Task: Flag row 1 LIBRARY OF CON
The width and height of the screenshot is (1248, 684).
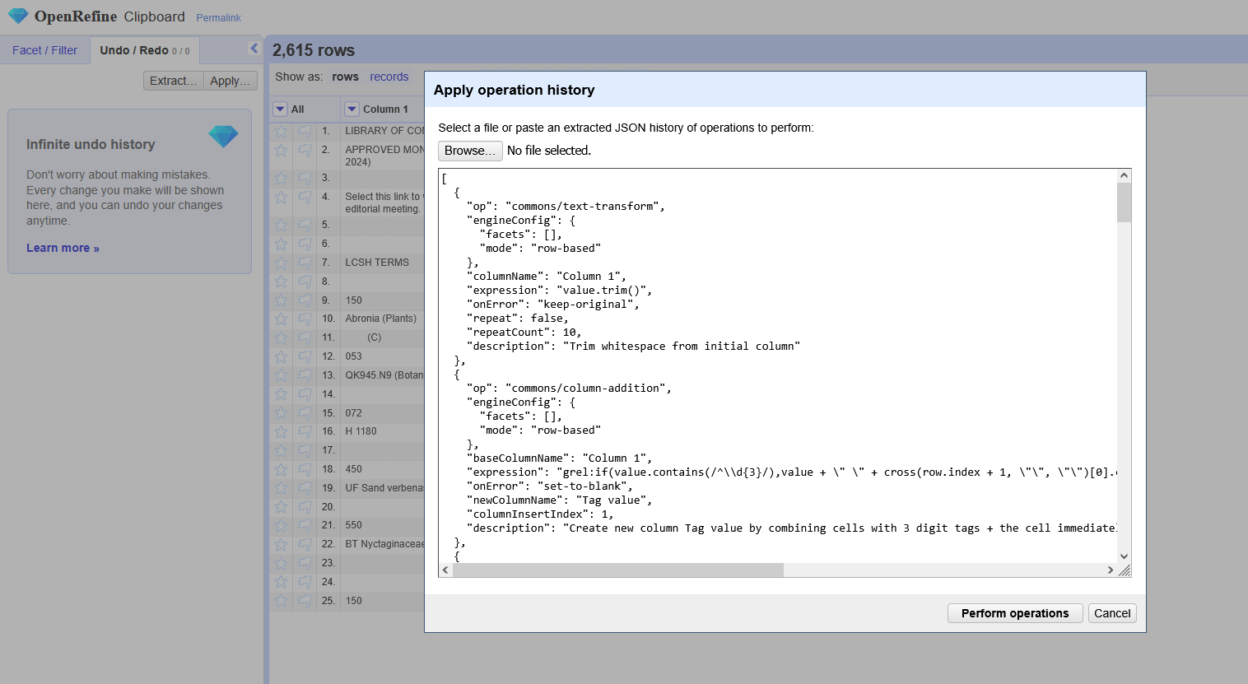Action: click(x=305, y=131)
